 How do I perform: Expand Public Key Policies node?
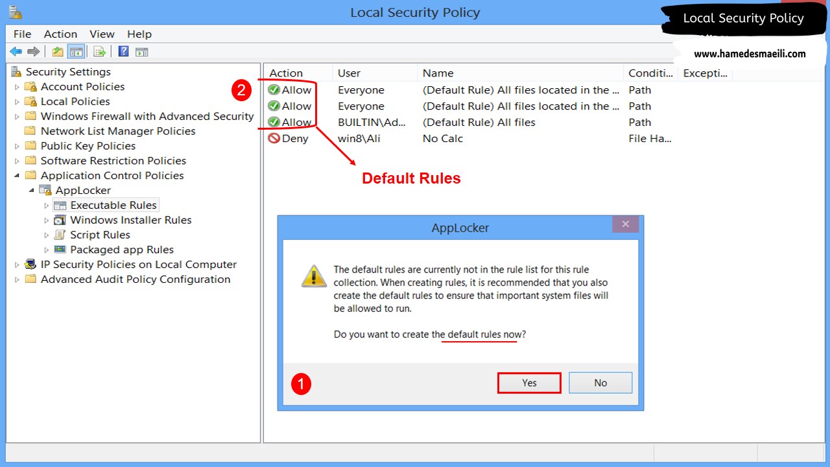point(18,147)
